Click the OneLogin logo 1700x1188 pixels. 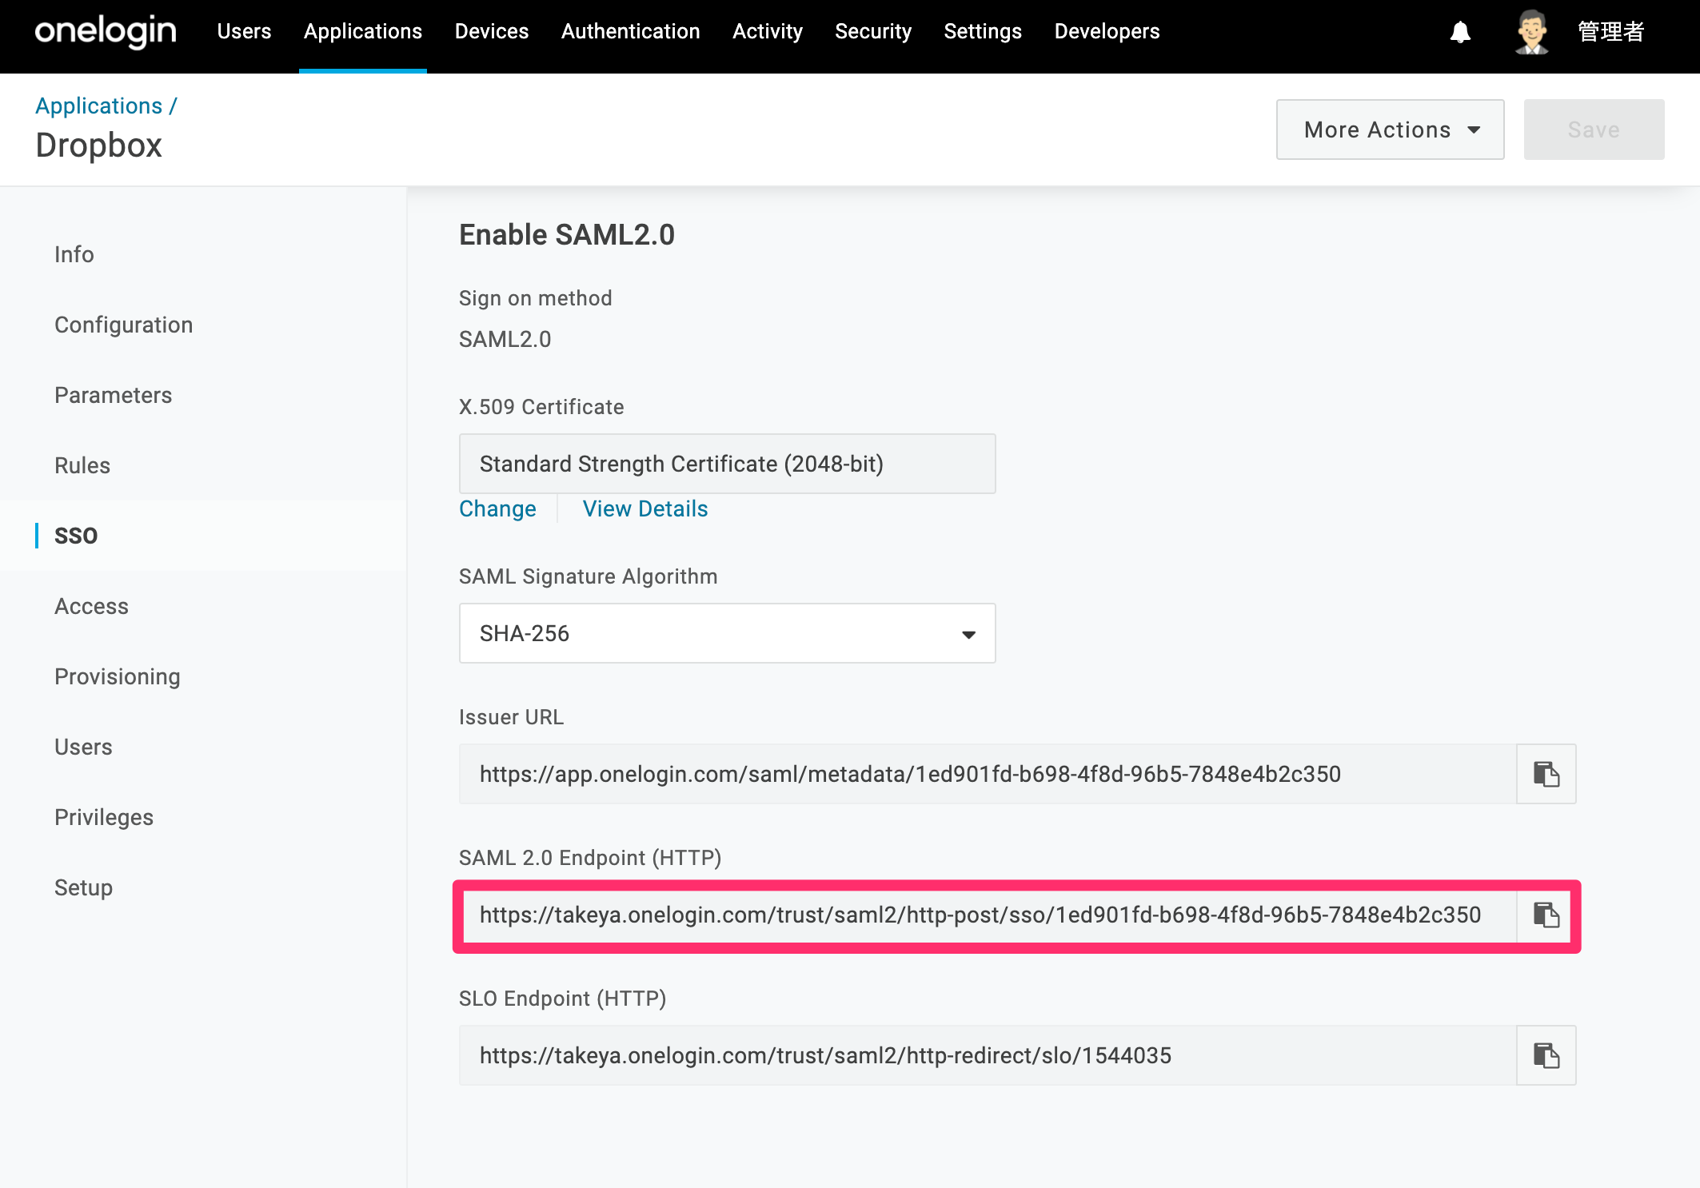coord(106,32)
